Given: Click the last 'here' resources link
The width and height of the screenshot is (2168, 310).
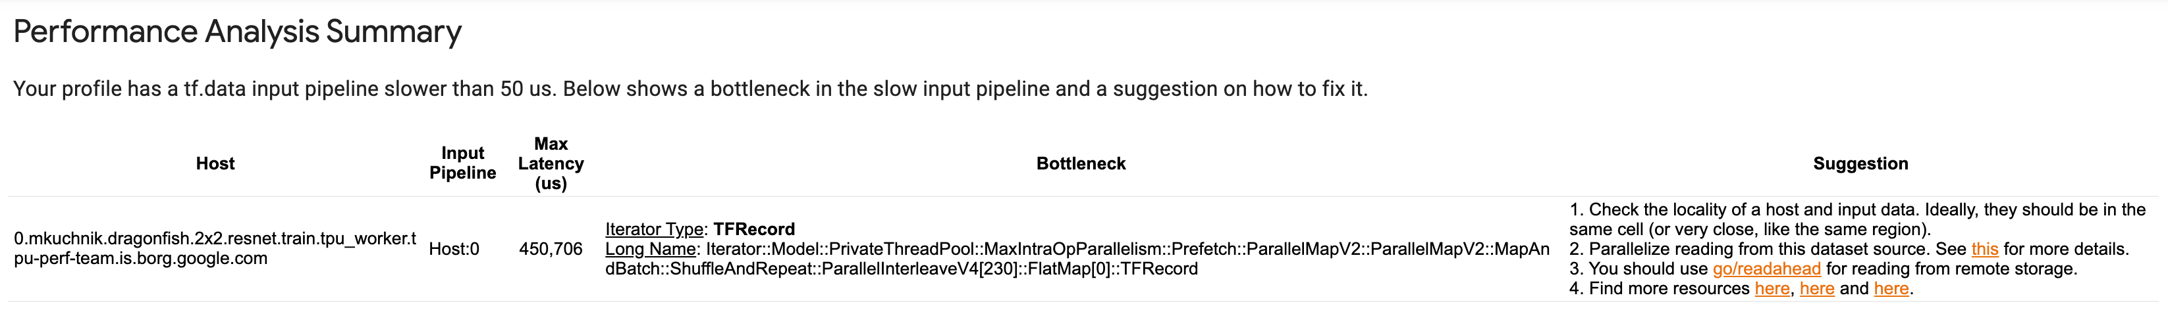Looking at the screenshot, I should pyautogui.click(x=1890, y=289).
